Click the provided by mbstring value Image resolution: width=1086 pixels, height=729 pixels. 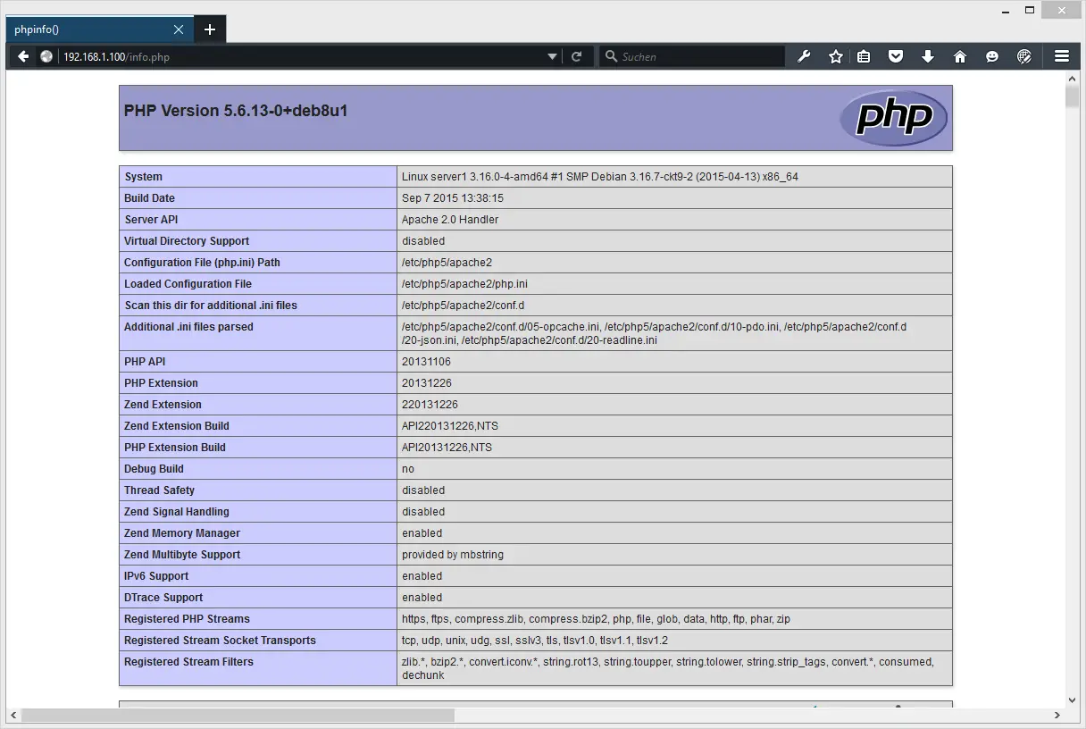coord(453,555)
